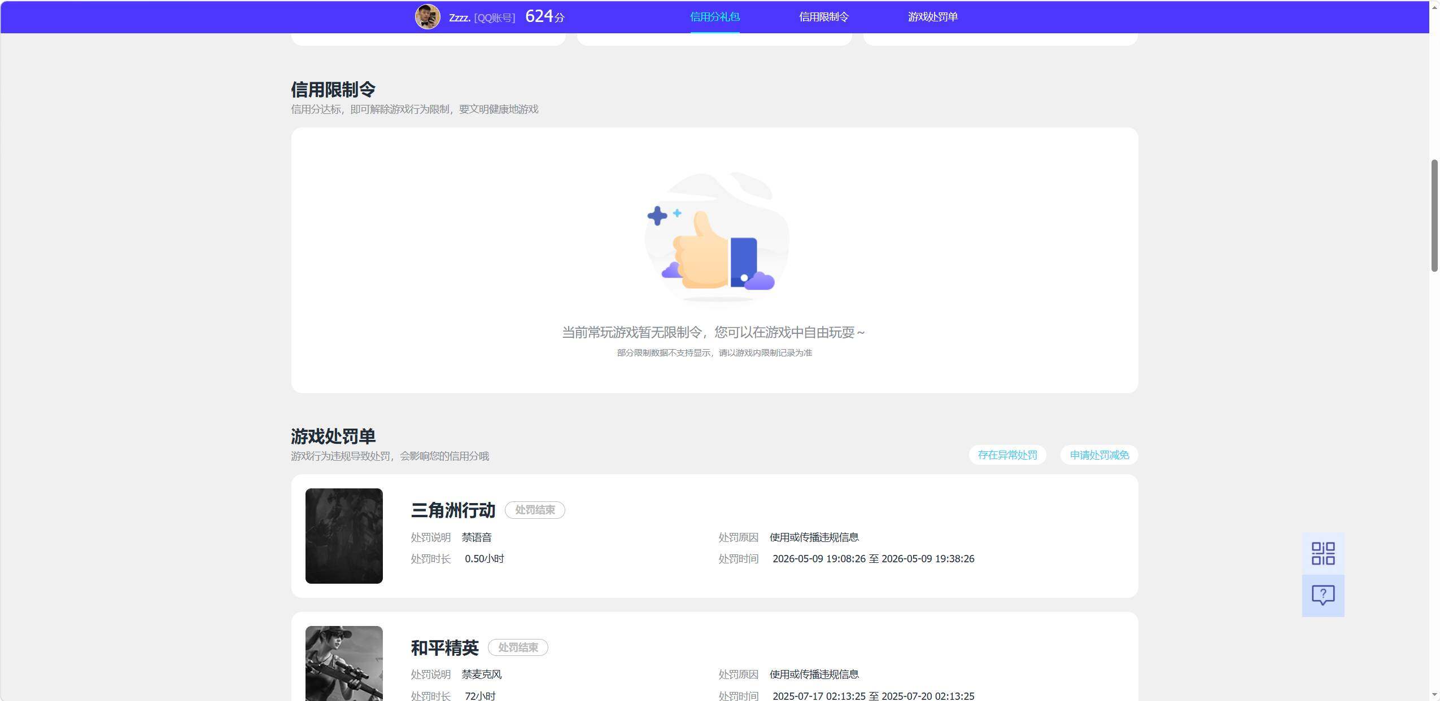
Task: Open the QR code floating icon
Action: click(x=1323, y=553)
